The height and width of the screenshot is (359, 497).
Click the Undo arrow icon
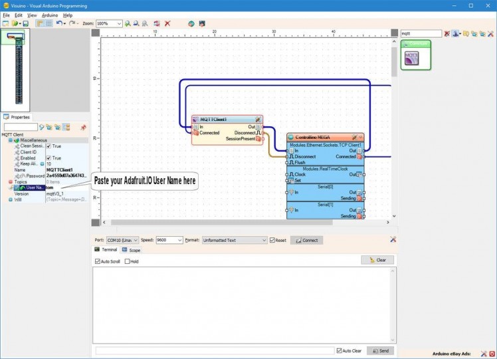coord(59,23)
